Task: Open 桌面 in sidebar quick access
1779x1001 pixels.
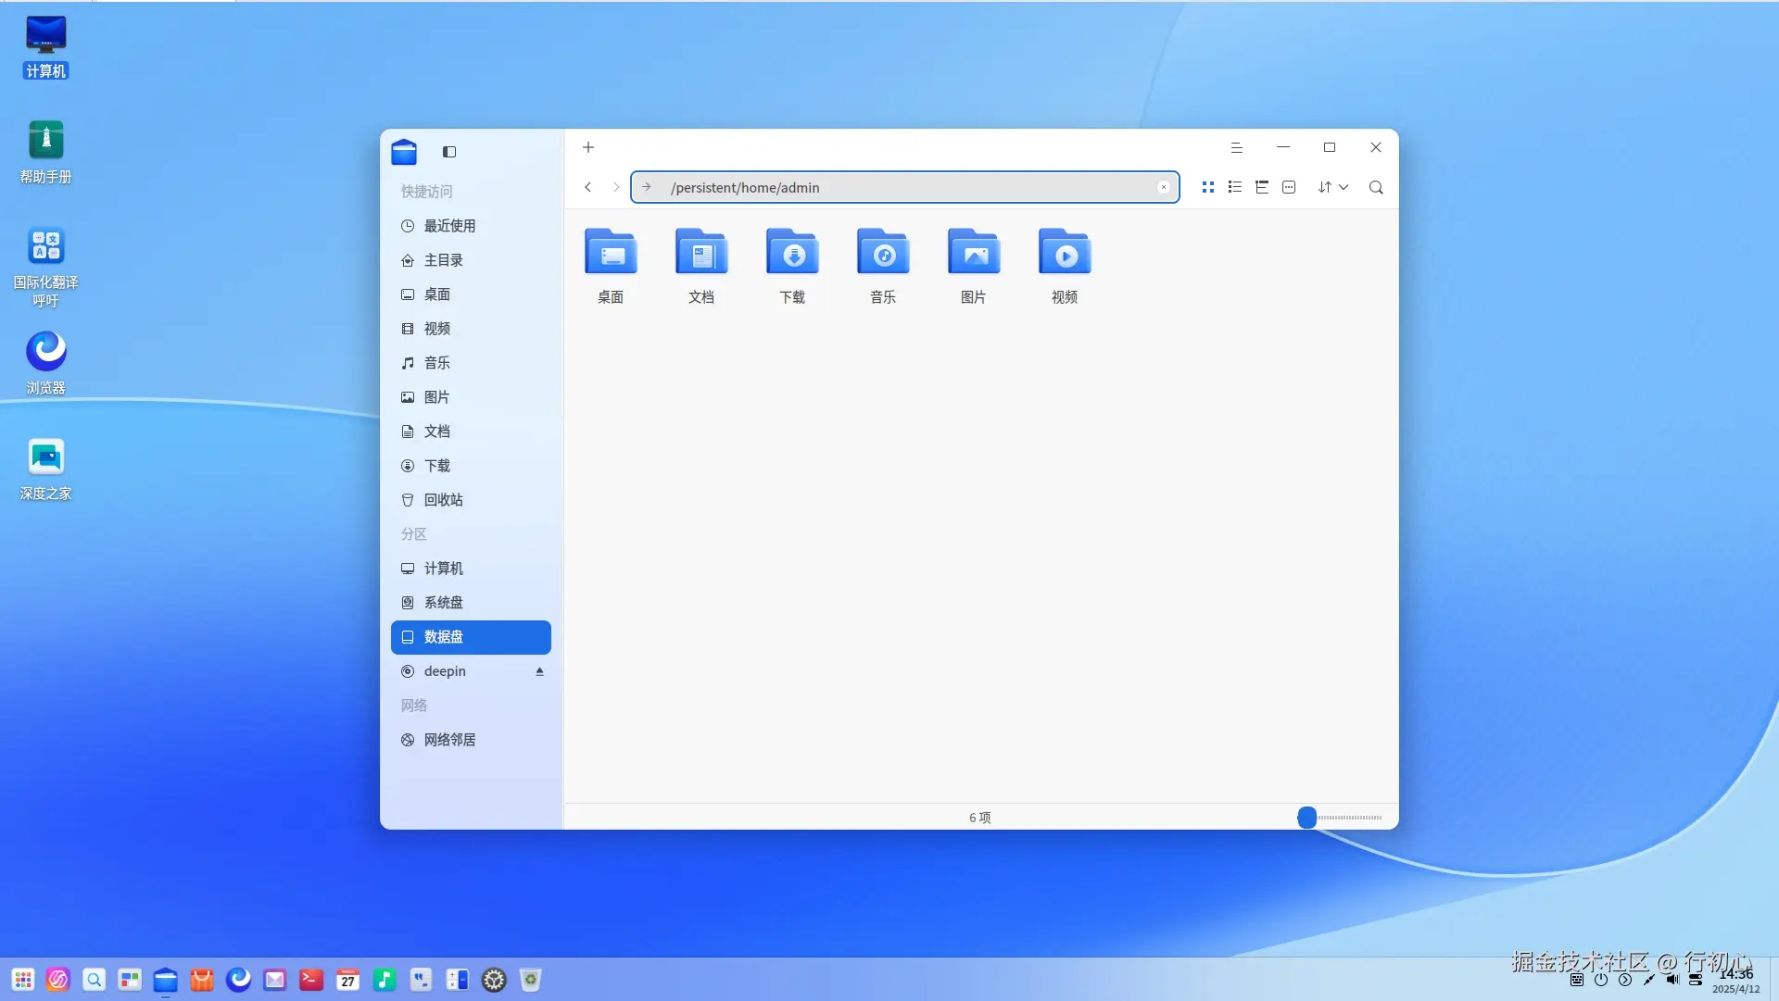Action: (471, 294)
